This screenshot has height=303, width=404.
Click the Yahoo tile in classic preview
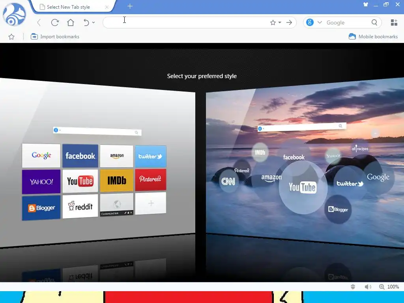tap(41, 181)
